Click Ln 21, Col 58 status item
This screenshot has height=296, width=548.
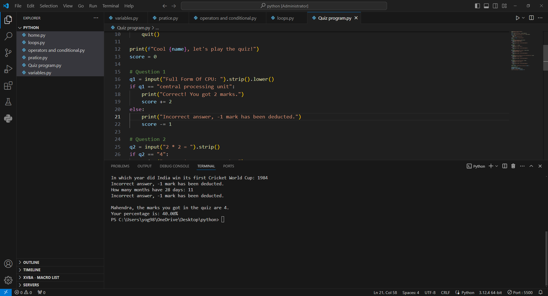point(385,292)
